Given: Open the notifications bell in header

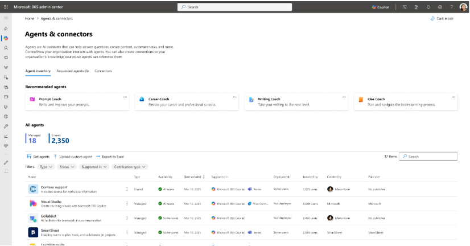Looking at the screenshot, I should tap(429, 7).
